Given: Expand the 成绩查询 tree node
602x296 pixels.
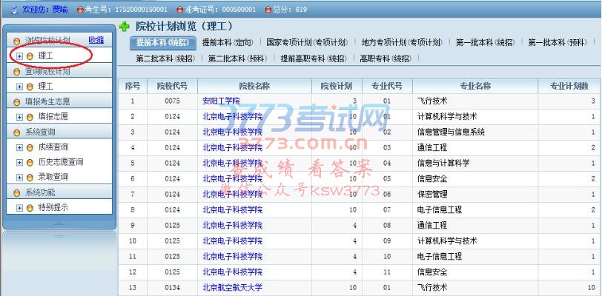Looking at the screenshot, I should point(19,147).
